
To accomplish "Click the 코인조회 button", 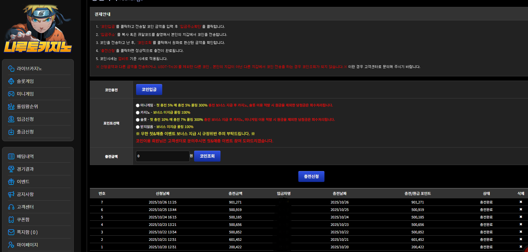I will [x=207, y=156].
